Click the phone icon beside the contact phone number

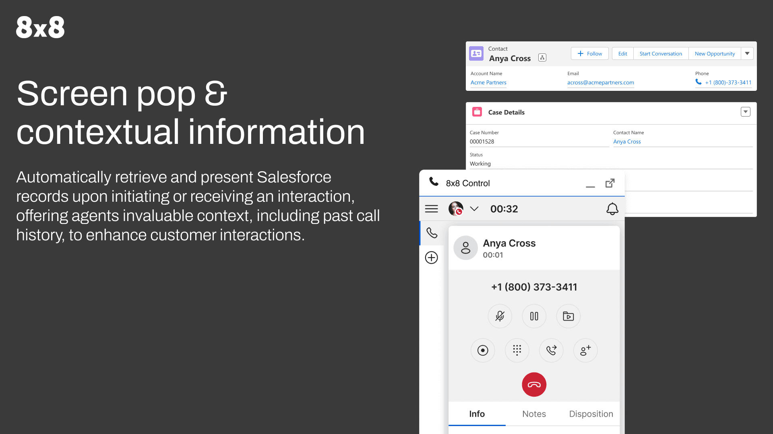pyautogui.click(x=699, y=82)
